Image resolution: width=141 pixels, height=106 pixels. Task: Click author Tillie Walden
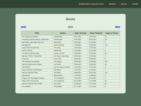pyautogui.click(x=58, y=86)
